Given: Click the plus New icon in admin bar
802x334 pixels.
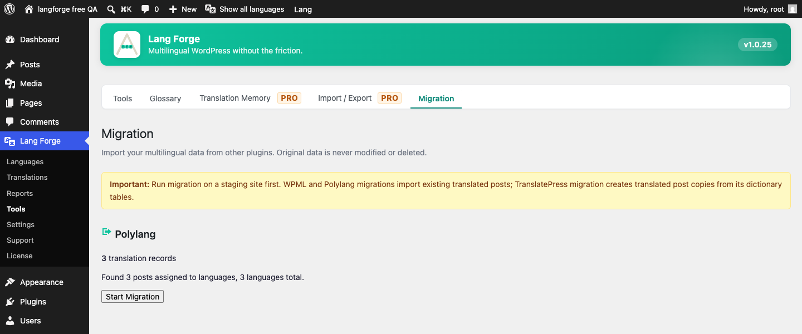Looking at the screenshot, I should [173, 9].
